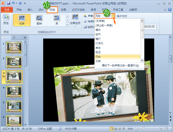Select 打字机 sound option
This screenshot has height=132, width=173.
[118, 43]
